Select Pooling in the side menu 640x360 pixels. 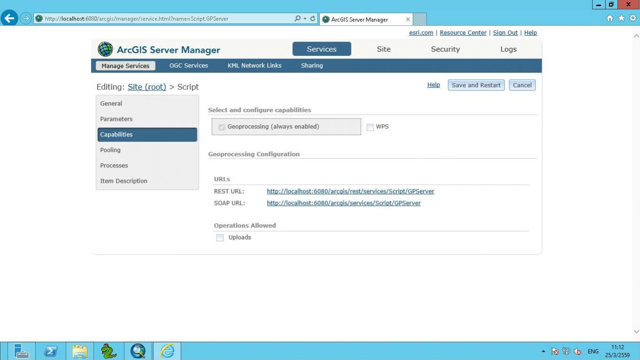pyautogui.click(x=147, y=150)
